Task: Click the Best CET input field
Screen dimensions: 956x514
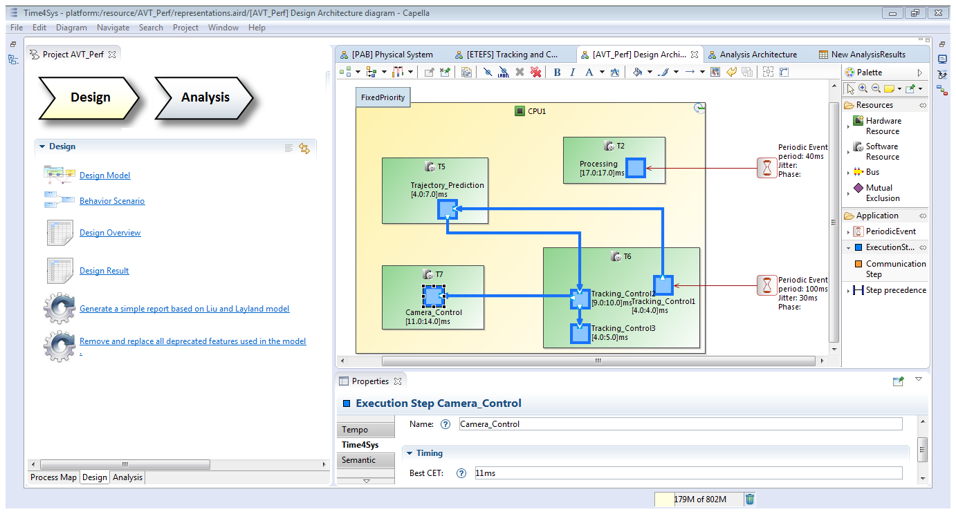Action: coord(687,473)
